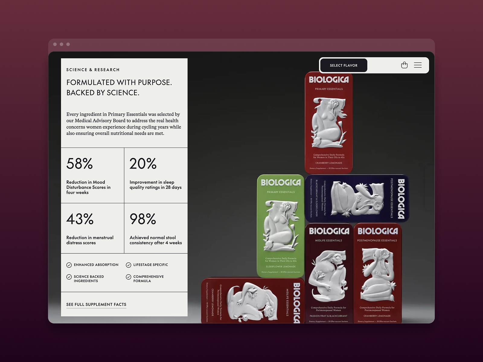Screen dimensions: 483x362
Task: Click the 98% stool consistency stat card
Action: pos(155,229)
